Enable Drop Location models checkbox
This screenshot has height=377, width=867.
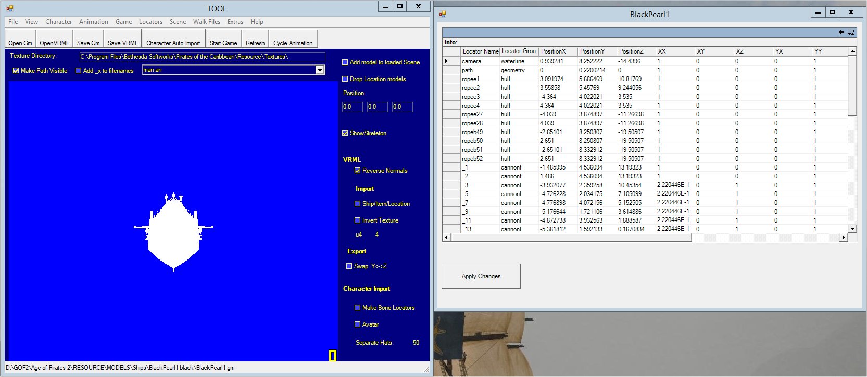point(345,79)
